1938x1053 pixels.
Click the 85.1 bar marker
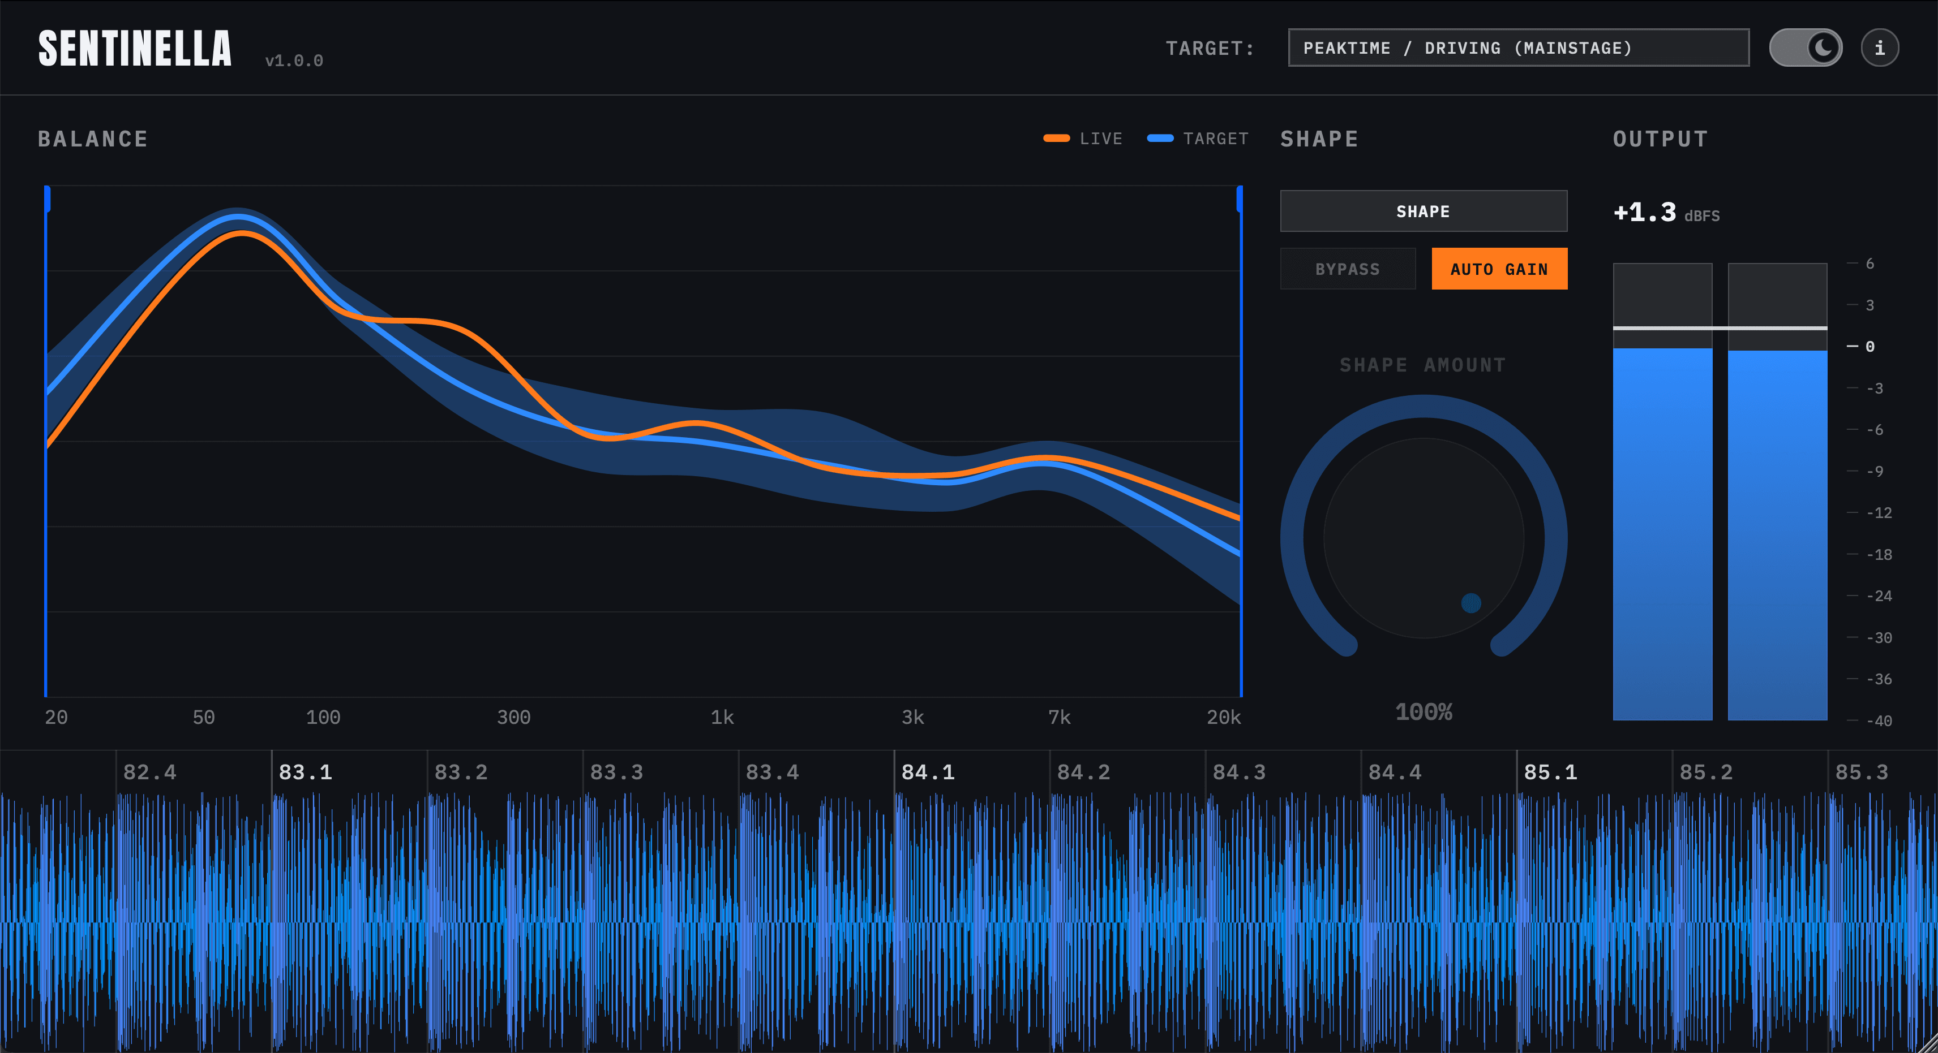[x=1550, y=772]
